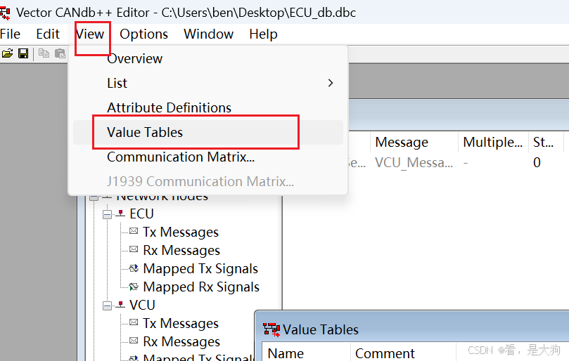Click the VCU_Messa... table cell
Viewport: 569px width, 361px height.
(x=414, y=163)
